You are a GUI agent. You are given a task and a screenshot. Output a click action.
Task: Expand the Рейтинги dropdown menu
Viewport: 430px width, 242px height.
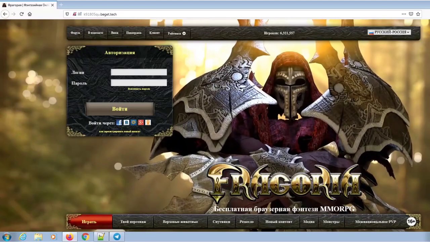click(x=177, y=33)
